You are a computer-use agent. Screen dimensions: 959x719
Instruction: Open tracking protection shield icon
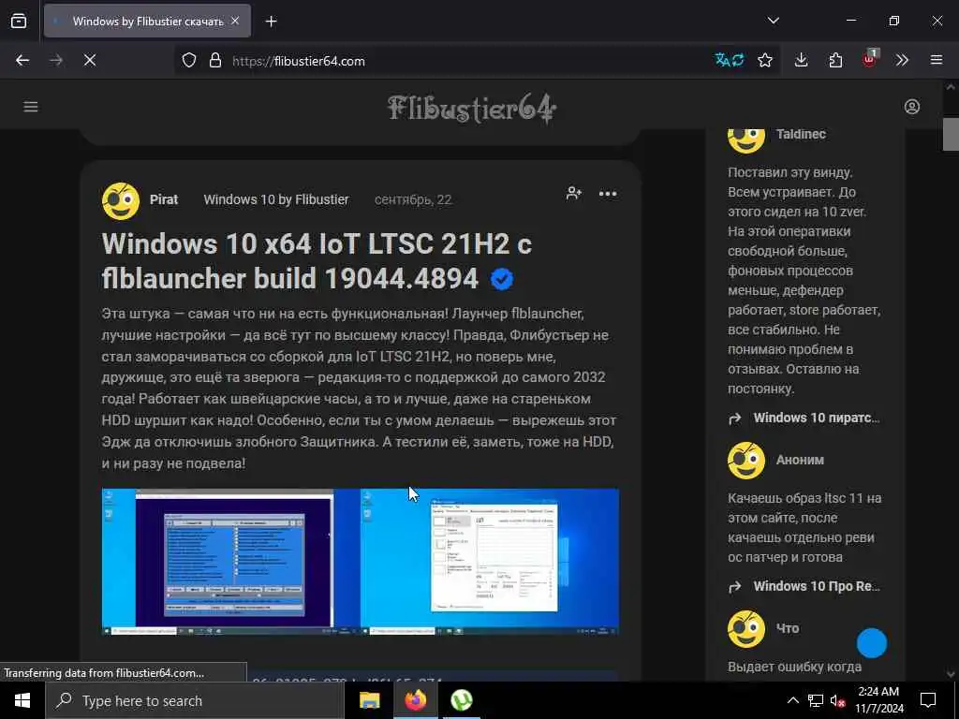[x=189, y=61]
